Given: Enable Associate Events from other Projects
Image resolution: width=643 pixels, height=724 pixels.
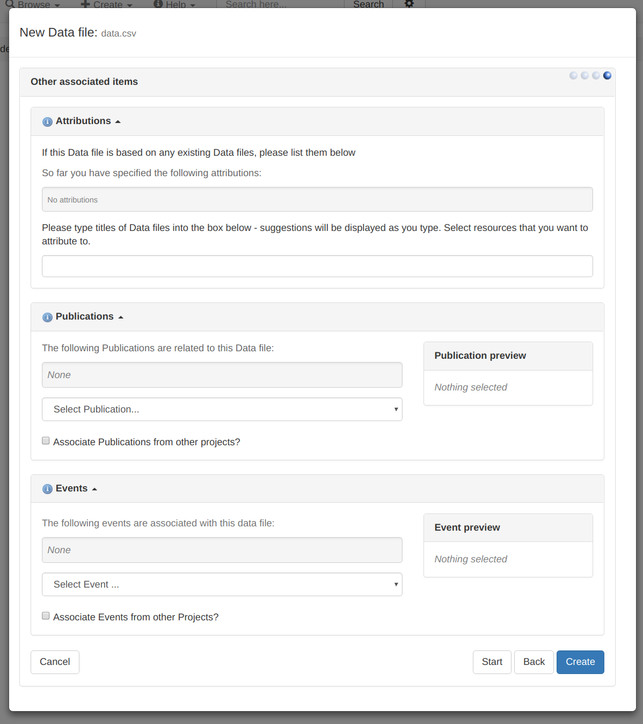Looking at the screenshot, I should click(x=46, y=616).
